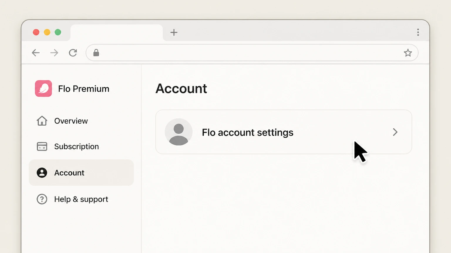Click the Account page heading
Viewport: 451px width, 253px height.
coord(181,88)
